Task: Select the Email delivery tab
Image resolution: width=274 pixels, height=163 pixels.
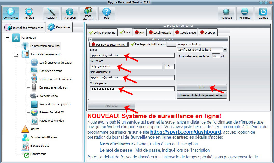Action: coord(125,32)
